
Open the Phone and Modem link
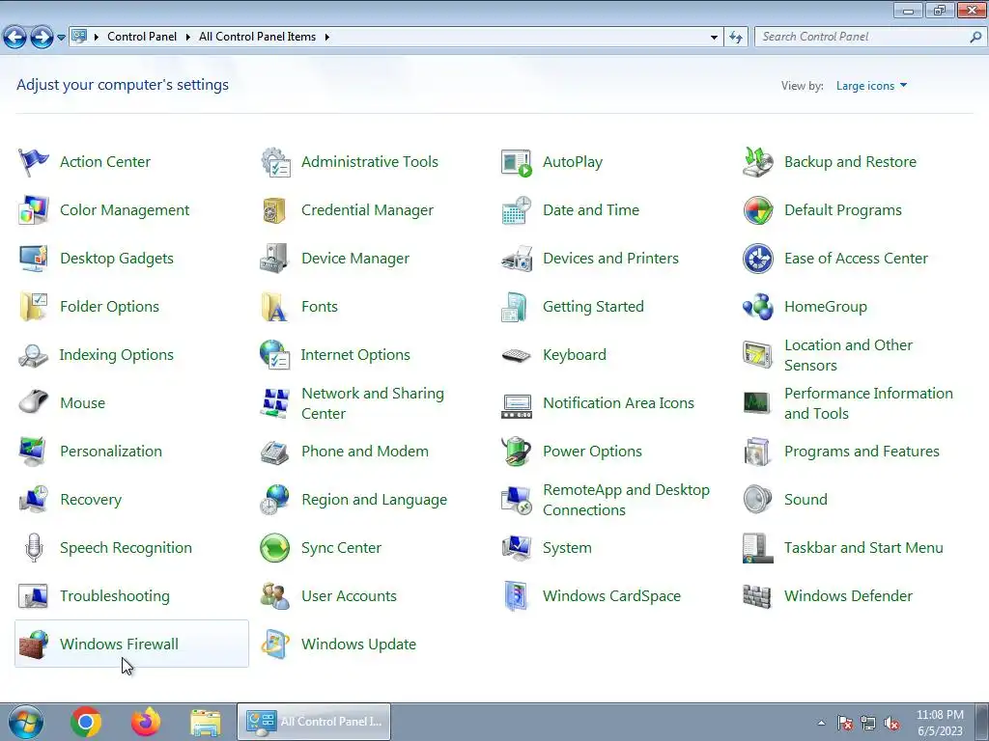(364, 452)
